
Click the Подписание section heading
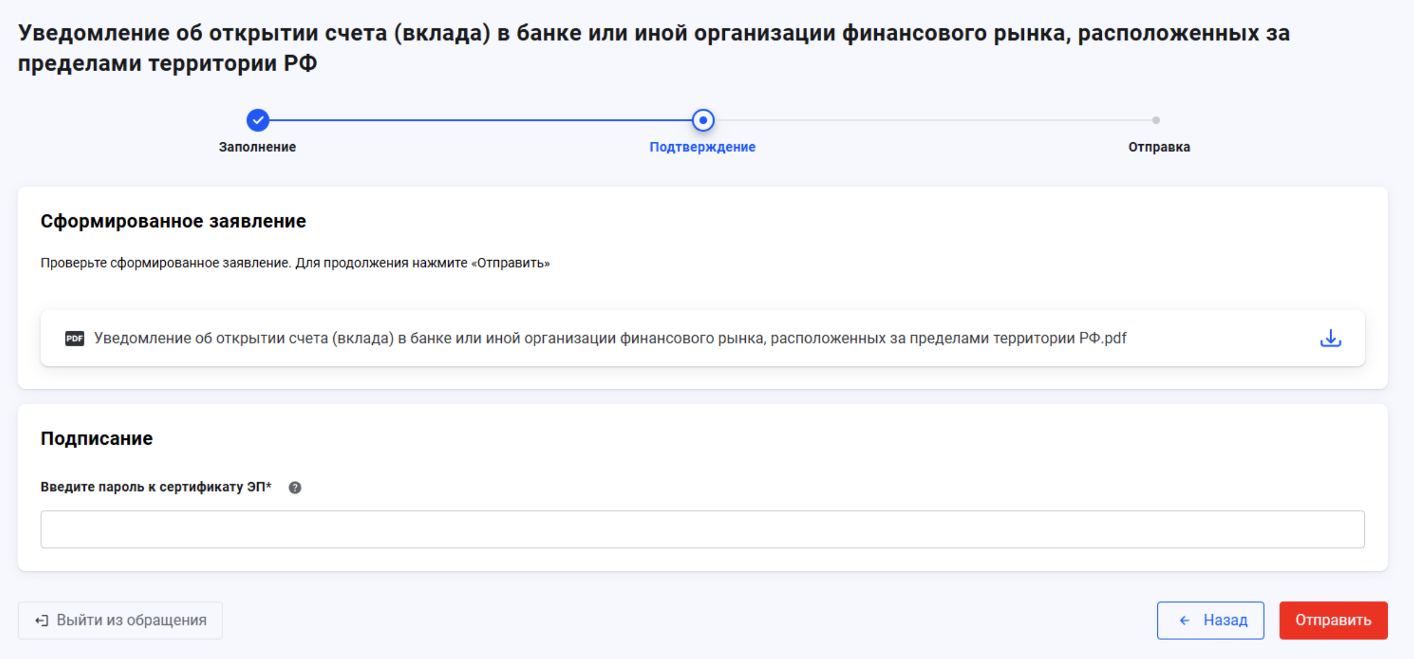coord(96,438)
